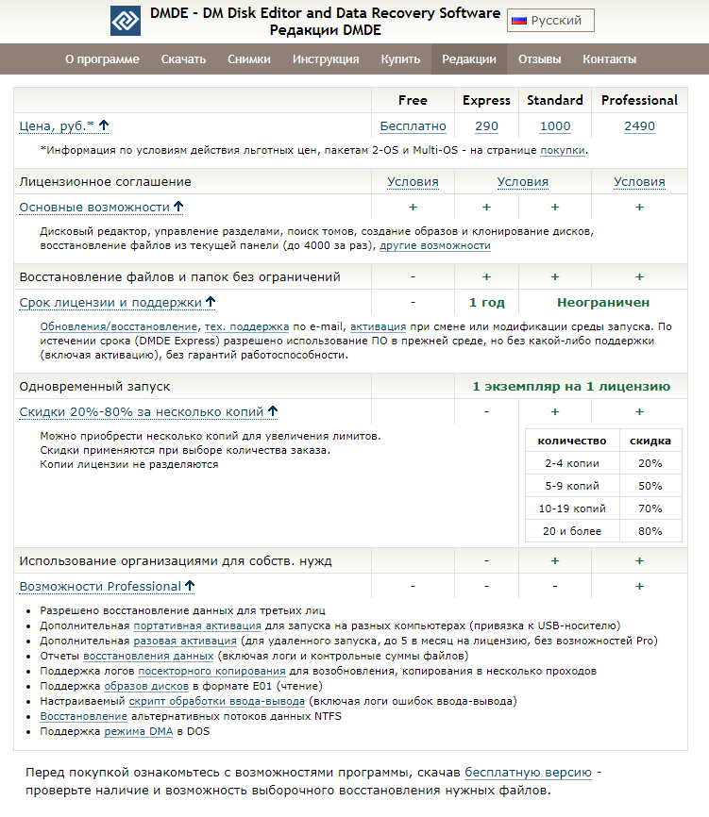
Task: Click the Express price 290 link
Action: 486,126
